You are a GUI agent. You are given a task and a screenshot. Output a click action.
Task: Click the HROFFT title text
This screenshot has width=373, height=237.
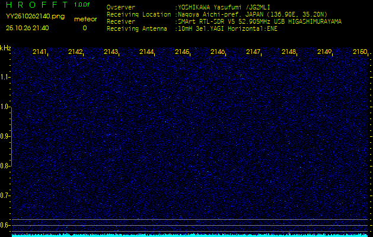(34, 5)
